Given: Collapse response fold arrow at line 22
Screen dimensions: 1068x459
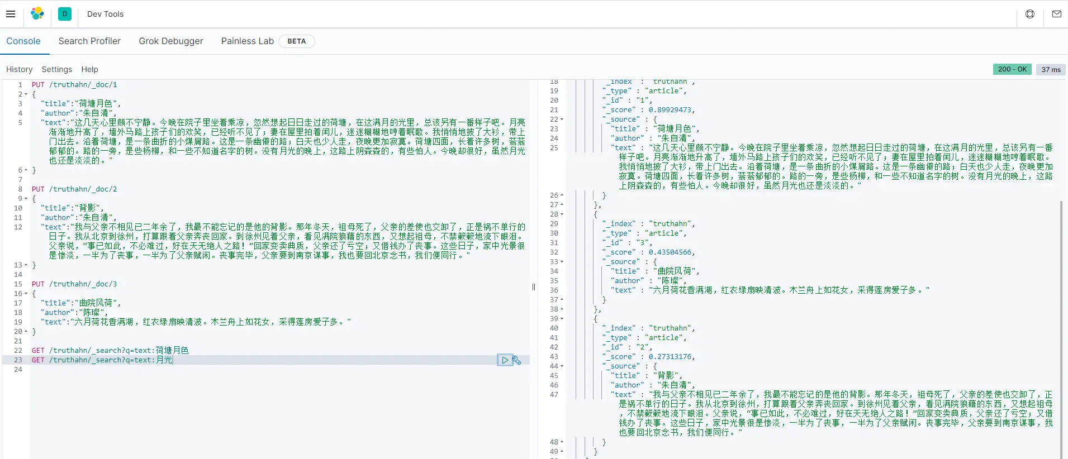Looking at the screenshot, I should click(x=562, y=119).
